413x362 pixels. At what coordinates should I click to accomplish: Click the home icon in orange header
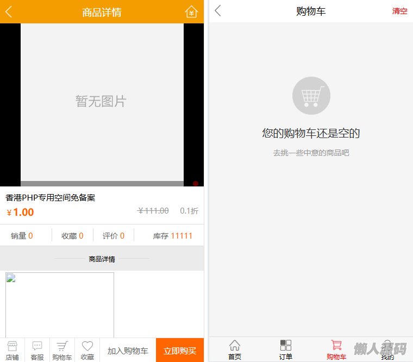[x=191, y=11]
